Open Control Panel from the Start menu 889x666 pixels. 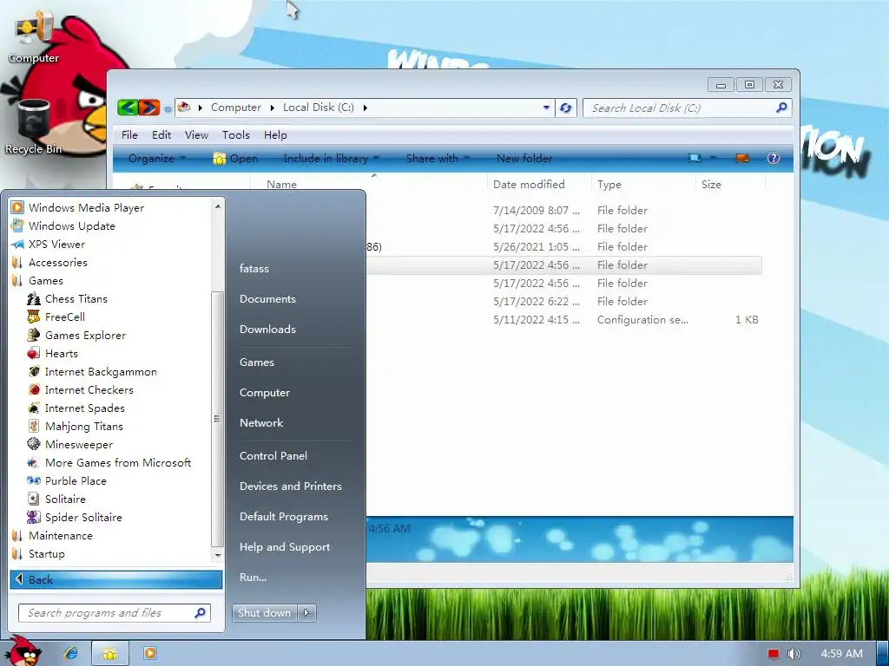coord(273,456)
